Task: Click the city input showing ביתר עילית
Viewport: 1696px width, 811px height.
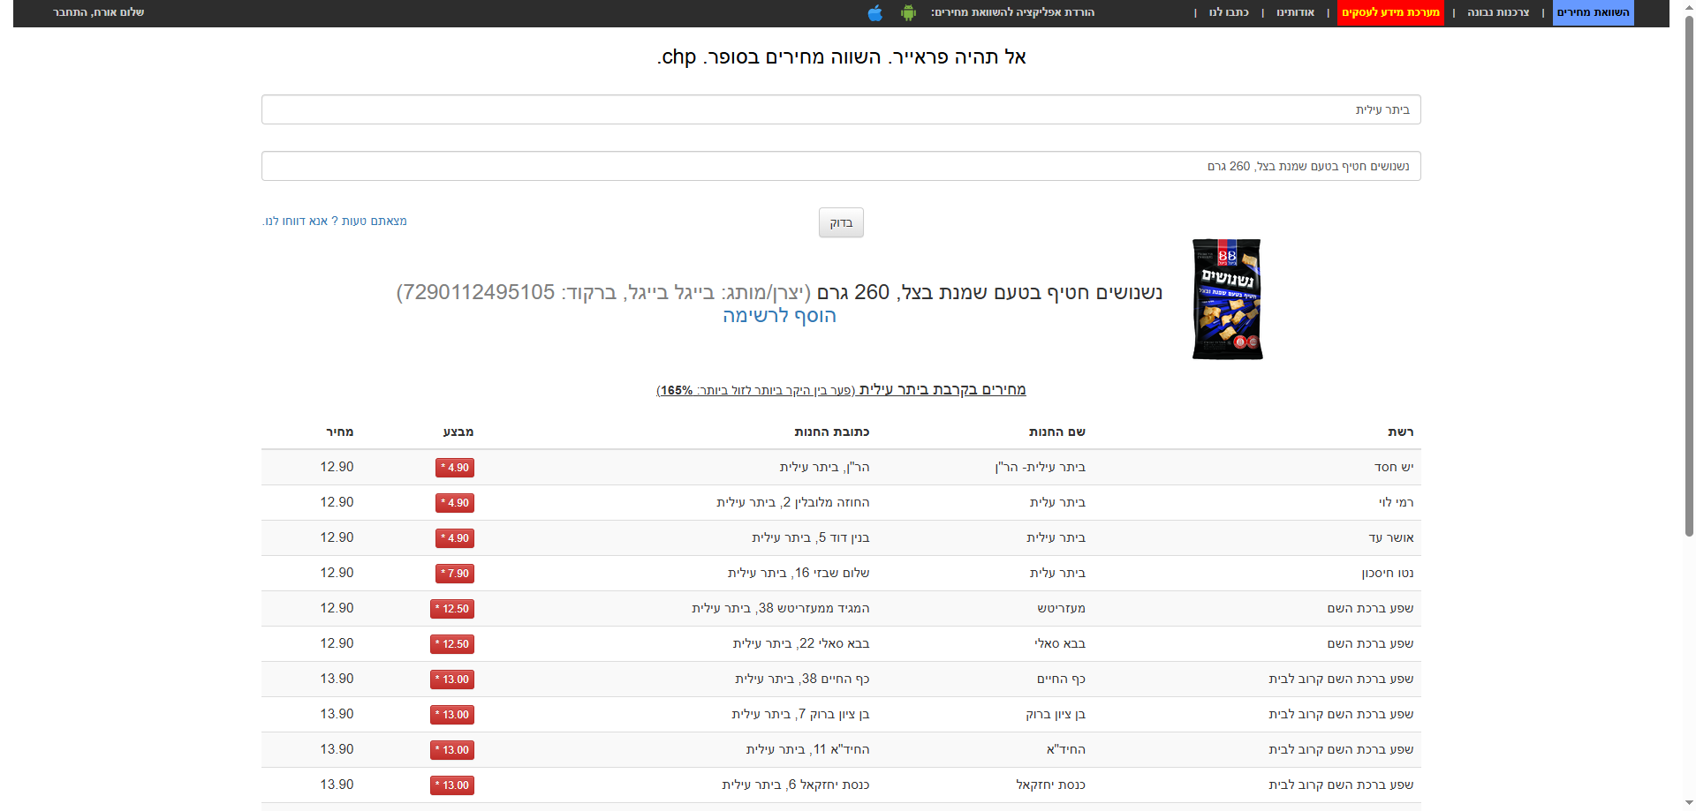Action: pyautogui.click(x=840, y=109)
